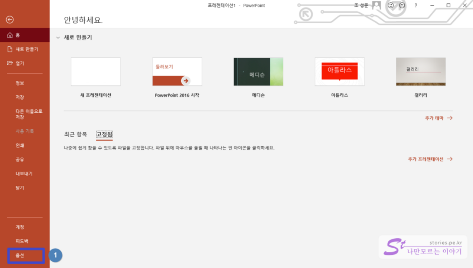Open the 인쇄 menu item
Image resolution: width=473 pixels, height=268 pixels.
pyautogui.click(x=20, y=145)
